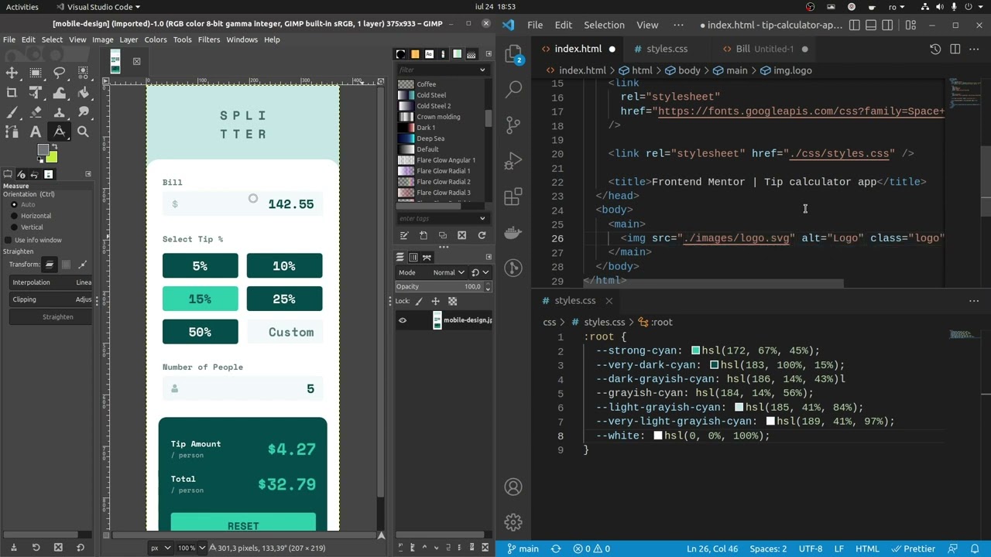Select Horizontal orientation radio button

pos(14,216)
